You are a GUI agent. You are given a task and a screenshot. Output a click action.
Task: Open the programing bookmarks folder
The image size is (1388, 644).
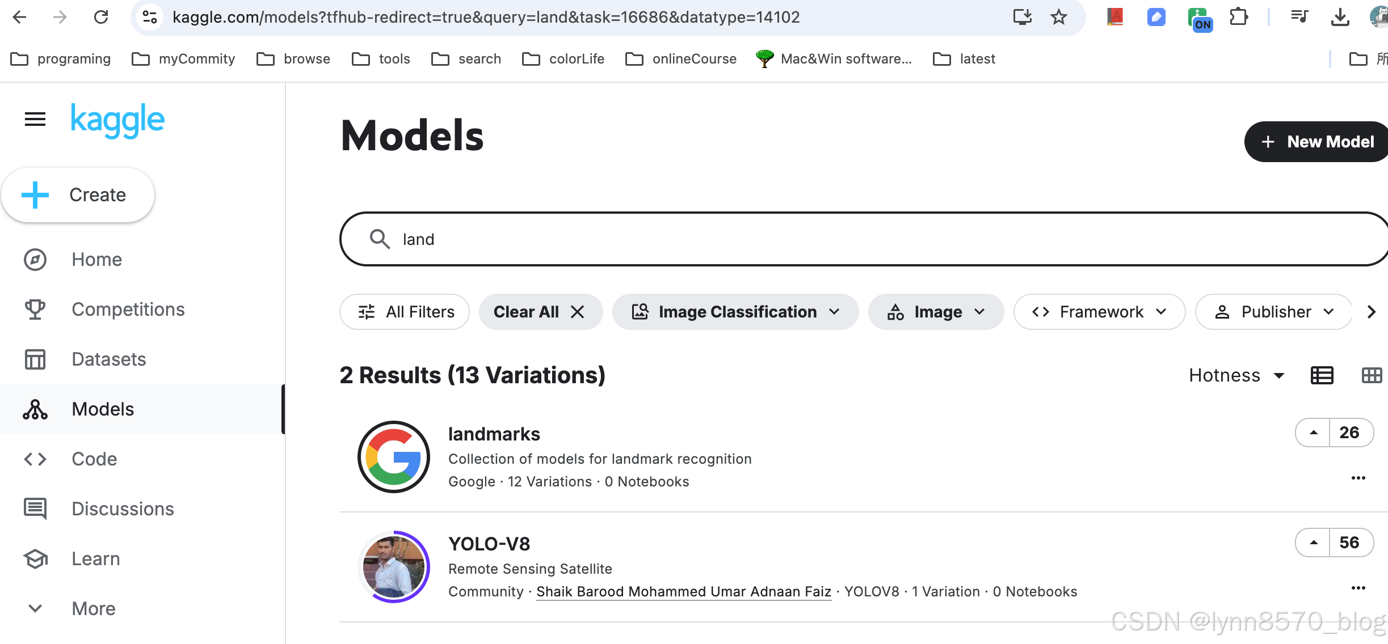point(61,59)
